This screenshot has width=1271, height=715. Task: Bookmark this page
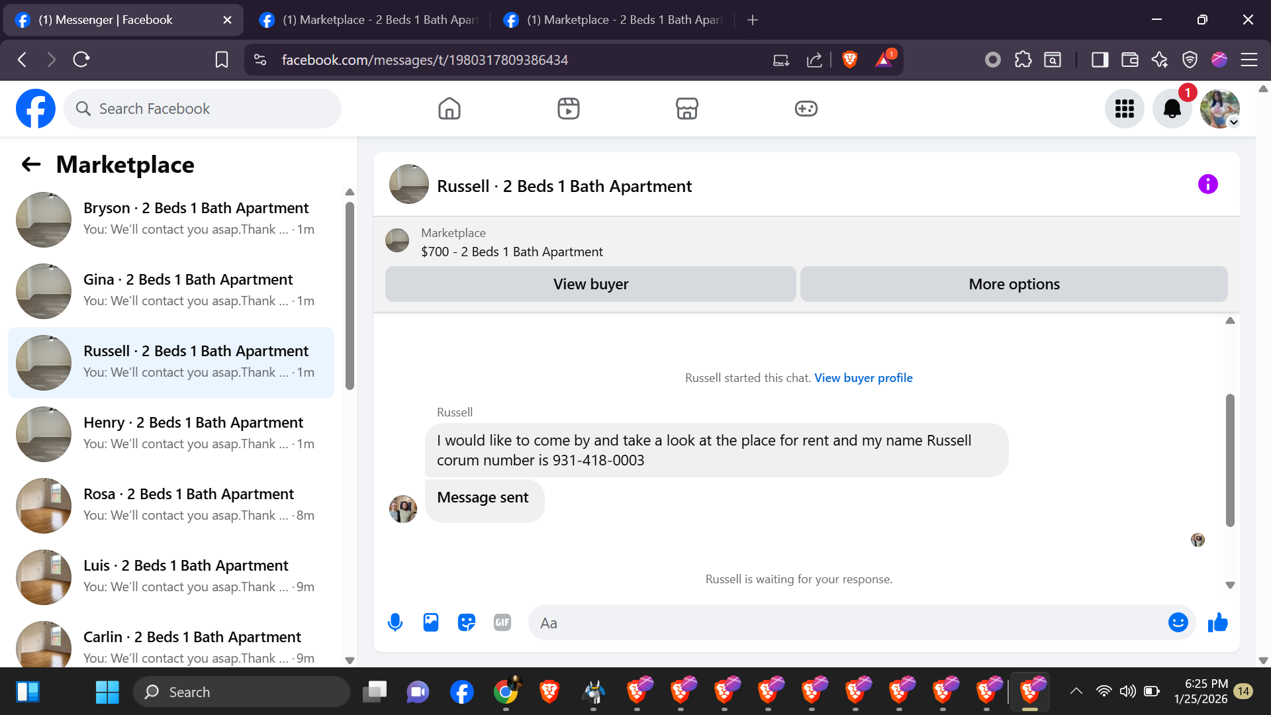coord(222,60)
